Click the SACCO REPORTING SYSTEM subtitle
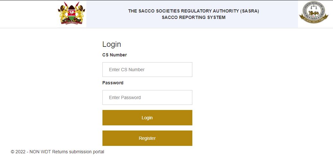 [194, 17]
